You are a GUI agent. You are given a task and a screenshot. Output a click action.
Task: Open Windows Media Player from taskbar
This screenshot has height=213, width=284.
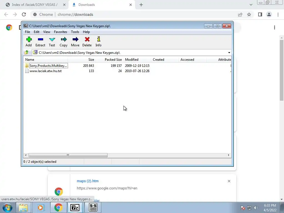click(40, 207)
